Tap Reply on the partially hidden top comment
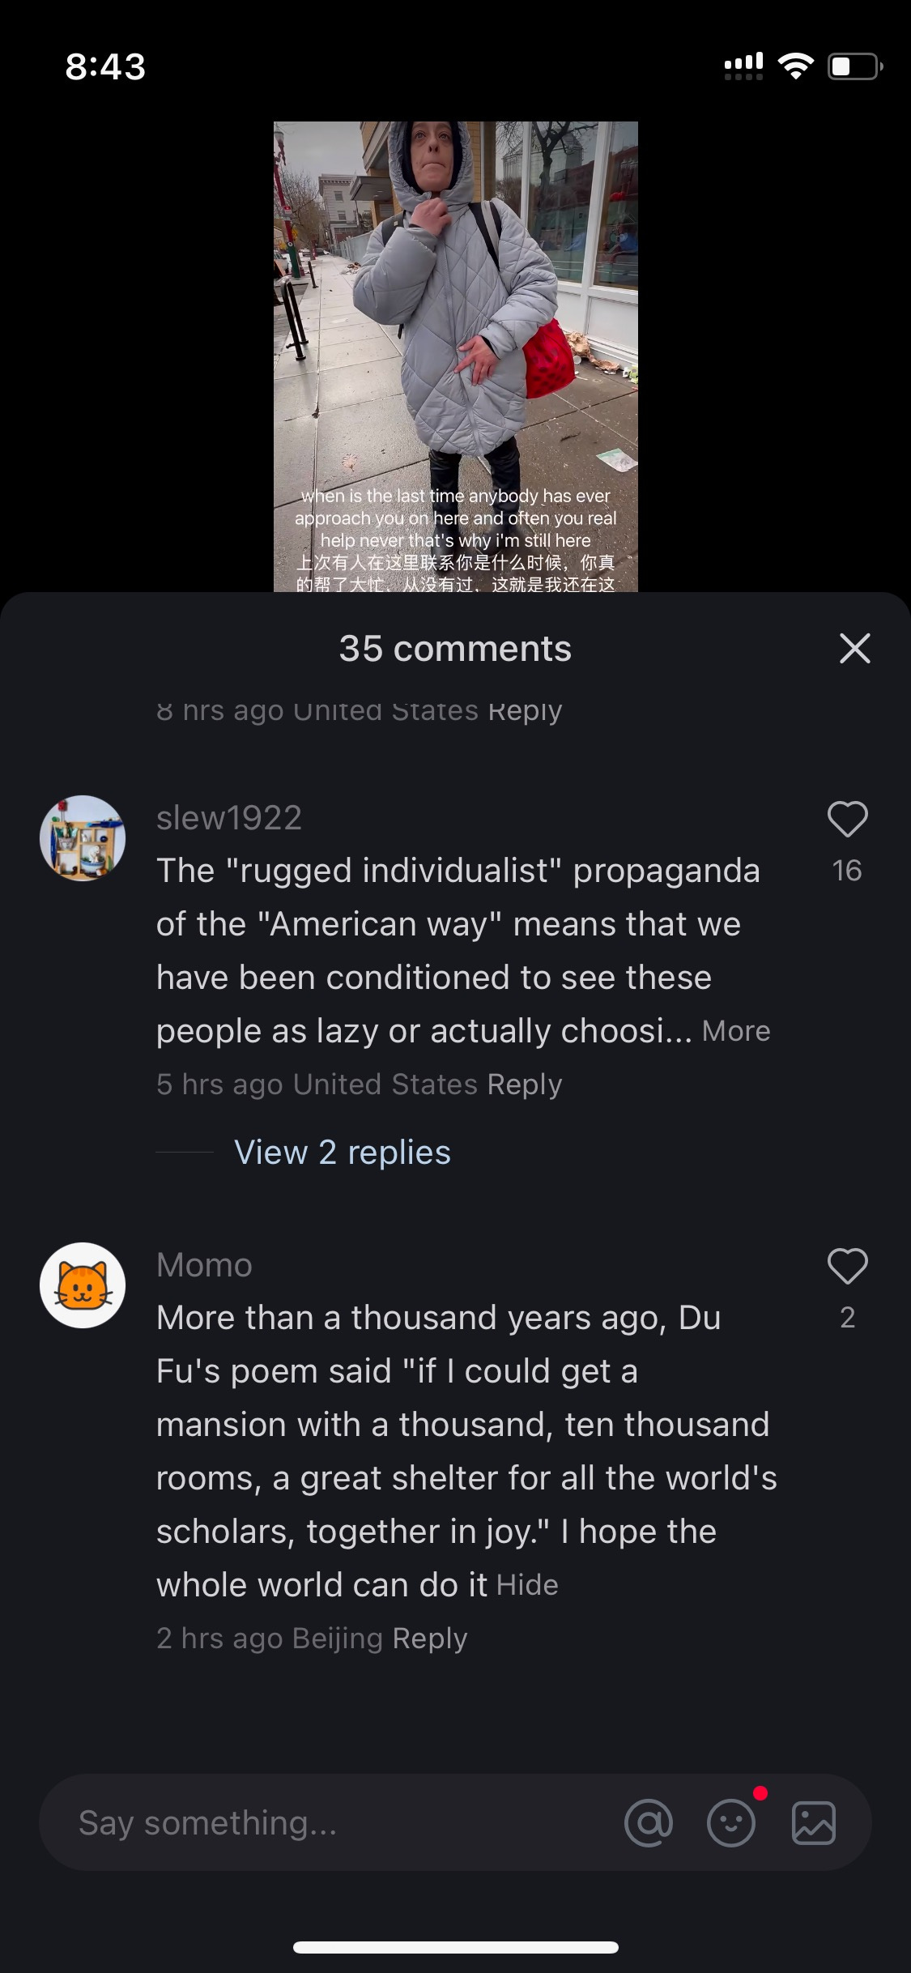The image size is (911, 1973). pyautogui.click(x=525, y=710)
